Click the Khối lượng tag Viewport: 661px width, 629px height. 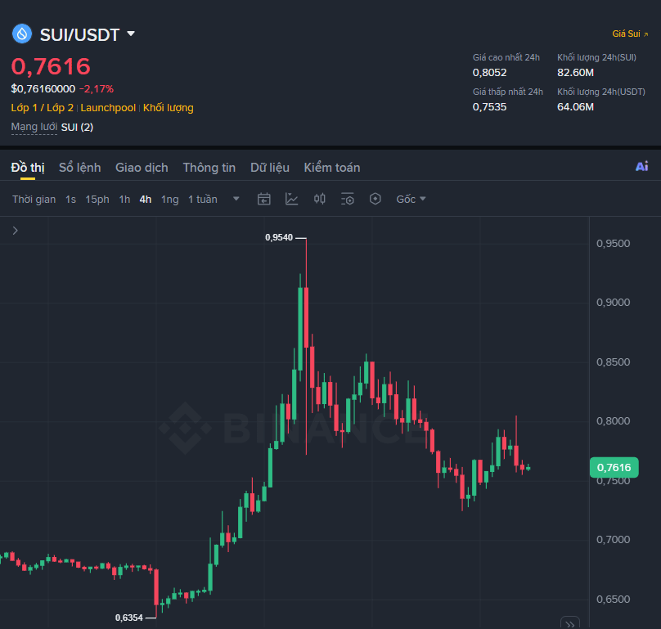[x=169, y=108]
